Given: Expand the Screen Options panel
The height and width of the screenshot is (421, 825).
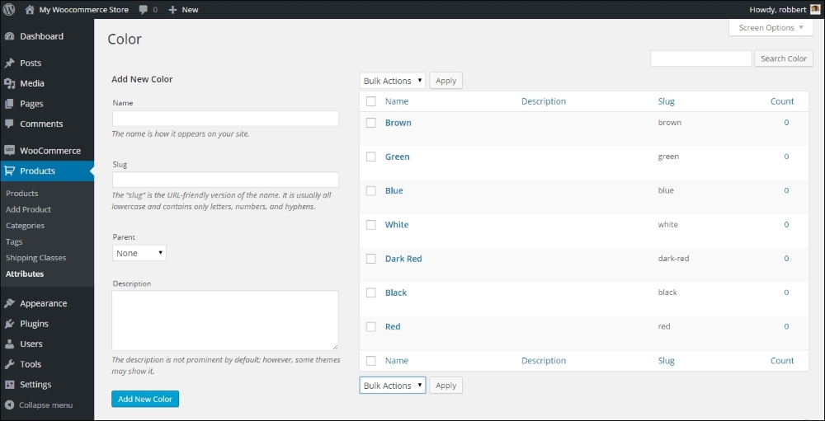Looking at the screenshot, I should (771, 28).
